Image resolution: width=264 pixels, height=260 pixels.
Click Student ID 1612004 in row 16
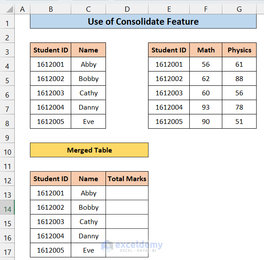[50, 236]
